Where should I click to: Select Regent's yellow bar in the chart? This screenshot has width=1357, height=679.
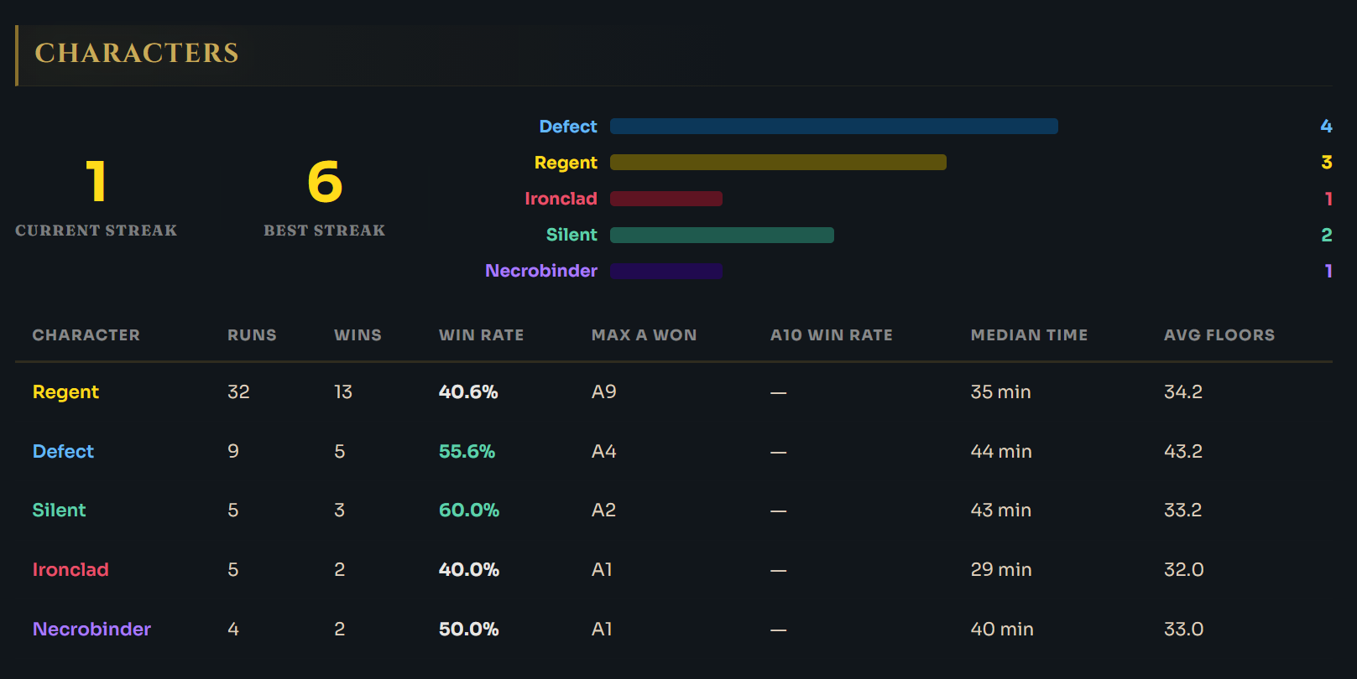(778, 163)
